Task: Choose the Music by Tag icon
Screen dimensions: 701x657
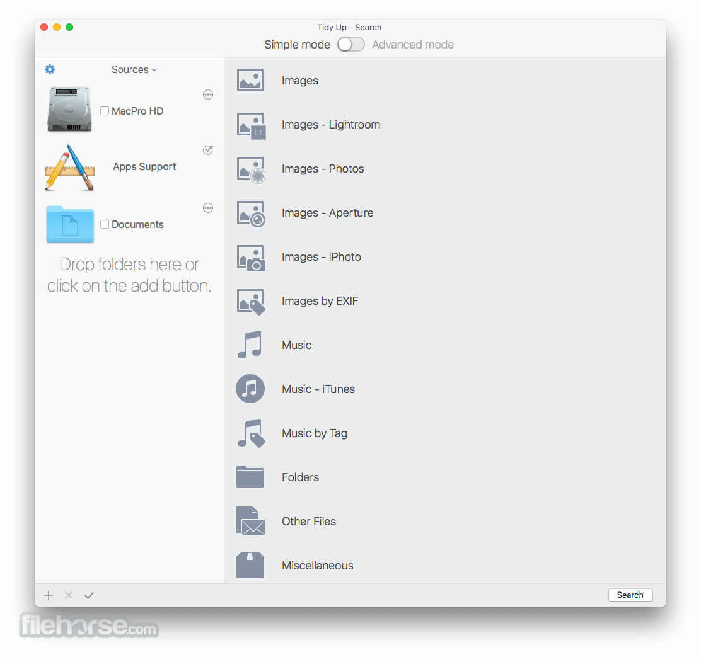Action: coord(251,433)
